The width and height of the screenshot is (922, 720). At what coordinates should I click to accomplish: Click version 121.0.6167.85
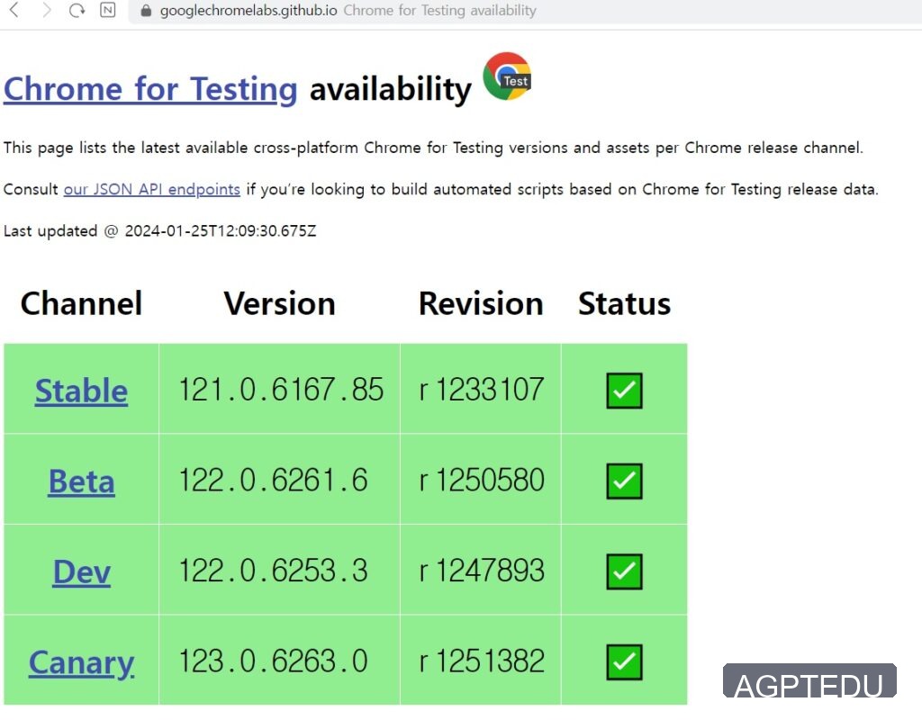(281, 390)
